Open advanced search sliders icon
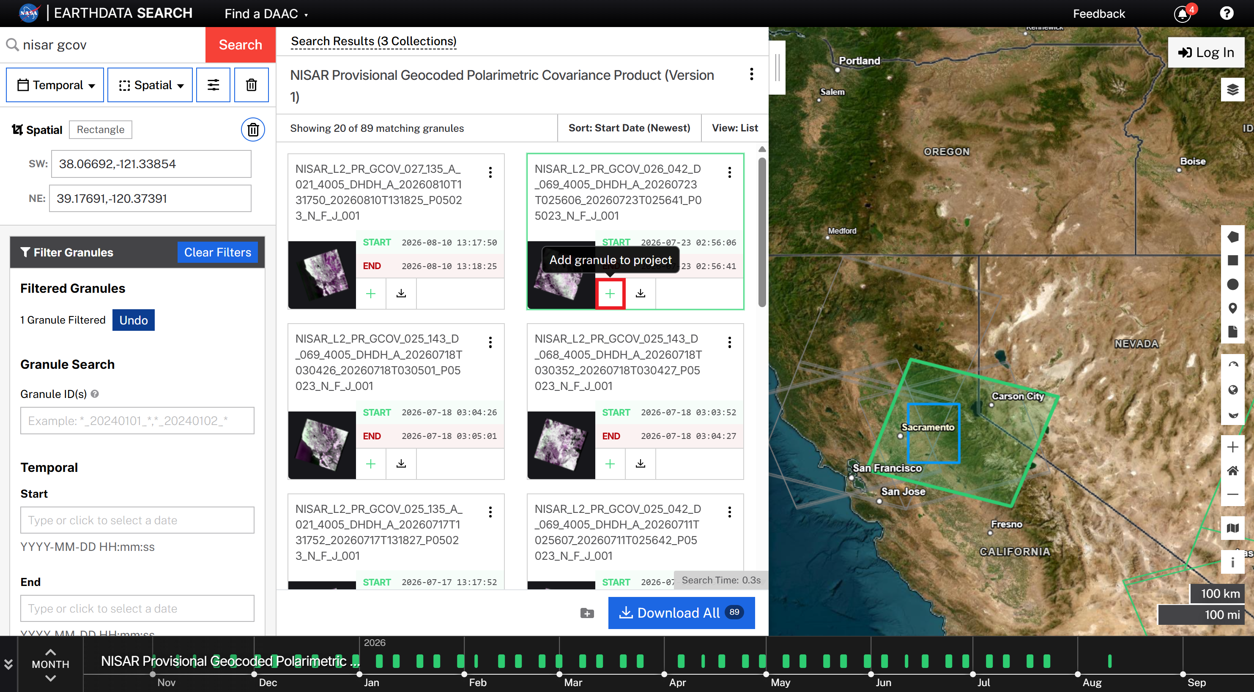 (213, 85)
